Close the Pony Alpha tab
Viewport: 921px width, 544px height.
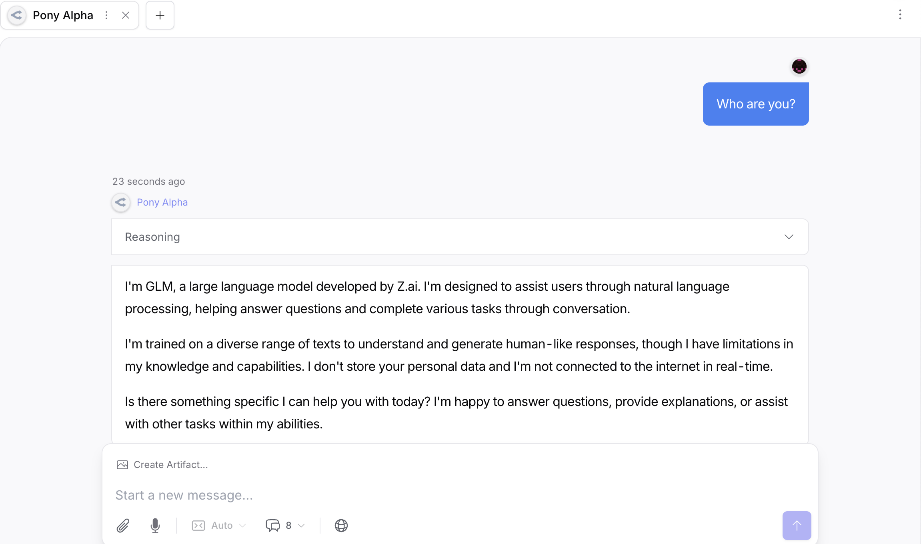(126, 15)
